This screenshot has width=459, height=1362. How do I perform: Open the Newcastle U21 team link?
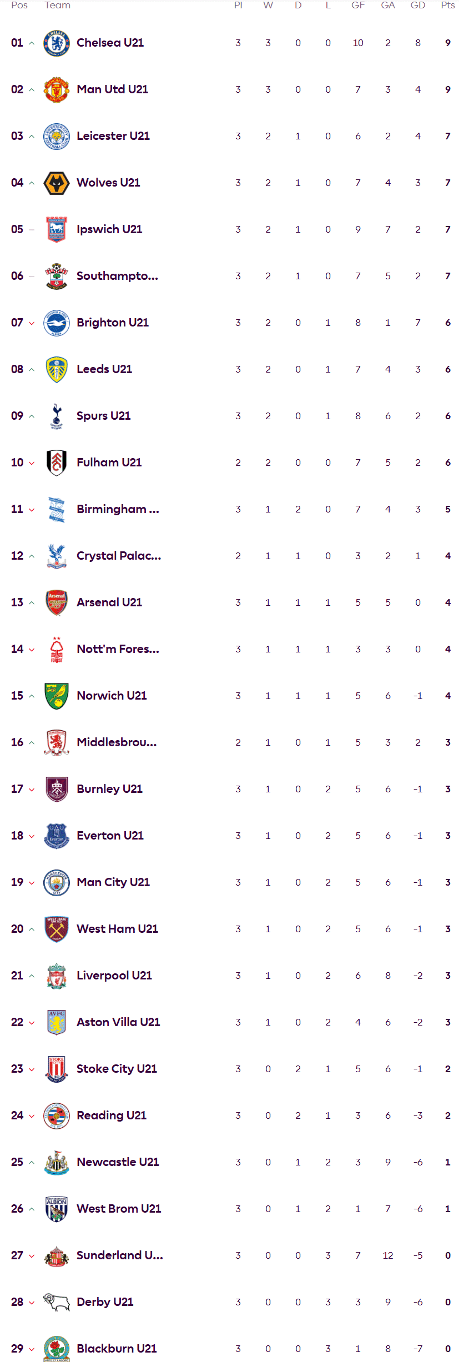(x=118, y=1162)
